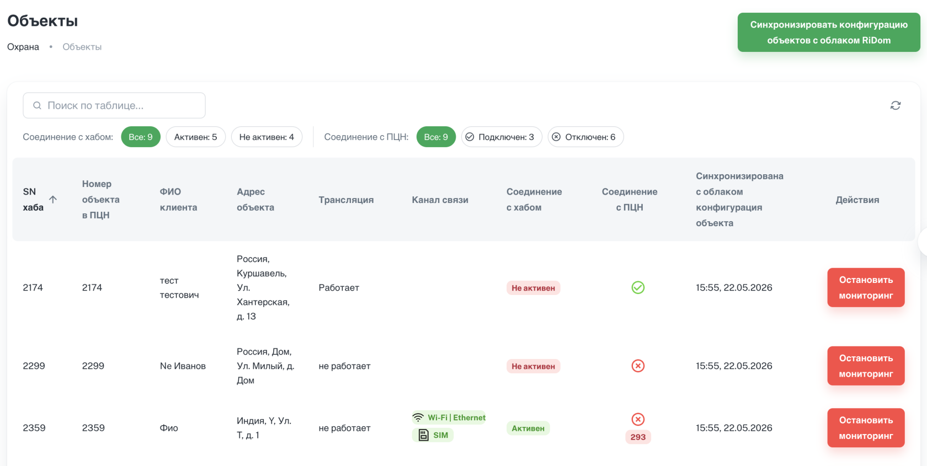Toggle ПЦН filter Подключен: 3
Viewport: 927px width, 466px height.
502,137
